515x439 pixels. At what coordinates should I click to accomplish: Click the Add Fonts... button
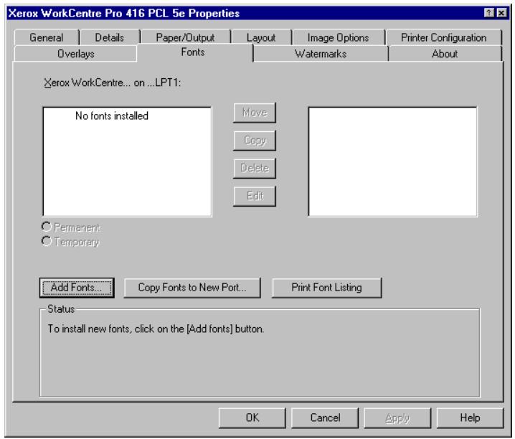77,288
